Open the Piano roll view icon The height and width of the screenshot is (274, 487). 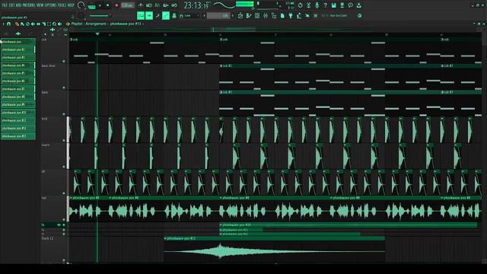[x=249, y=15]
